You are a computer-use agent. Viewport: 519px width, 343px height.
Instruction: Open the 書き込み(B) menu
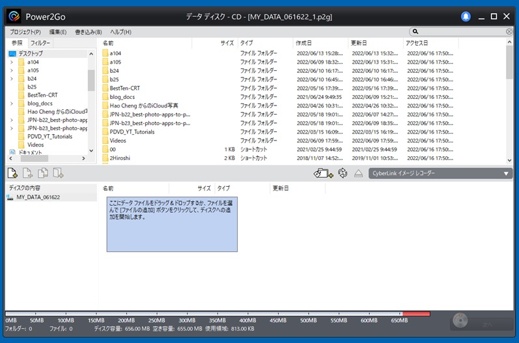[x=89, y=32]
